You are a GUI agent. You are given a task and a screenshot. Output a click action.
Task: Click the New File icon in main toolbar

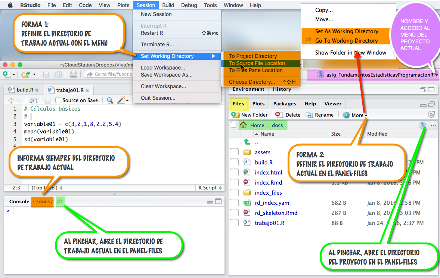click(x=6, y=74)
